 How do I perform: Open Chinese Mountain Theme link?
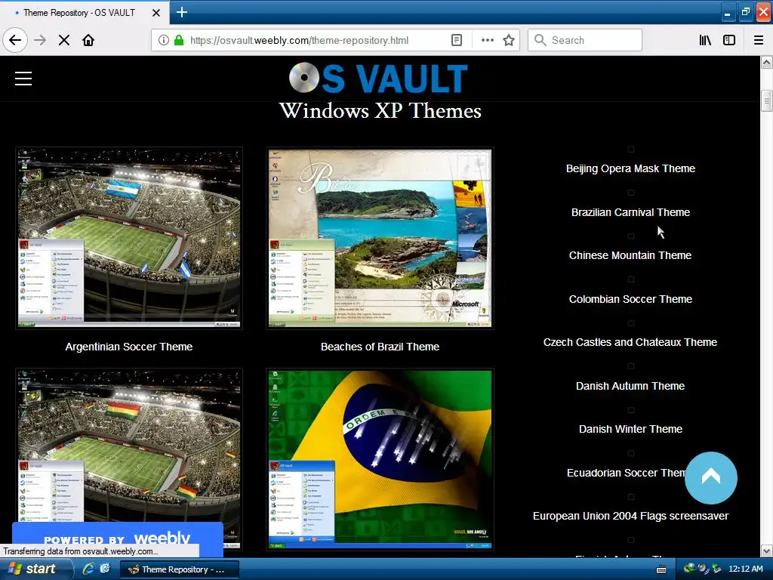click(x=630, y=255)
